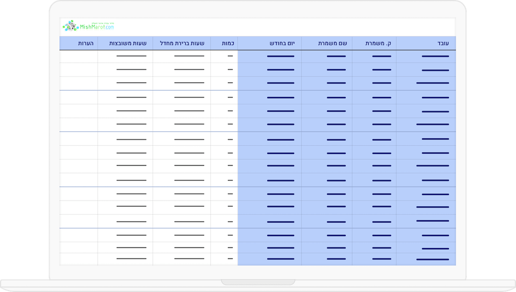Click the MishMarot.com logo
The image size is (516, 292).
tap(89, 26)
